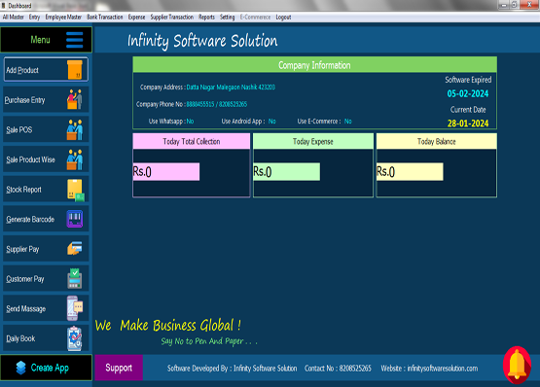The image size is (540, 387).
Task: Click website infinitysoftwaresolution.com in footer
Action: tap(443, 369)
